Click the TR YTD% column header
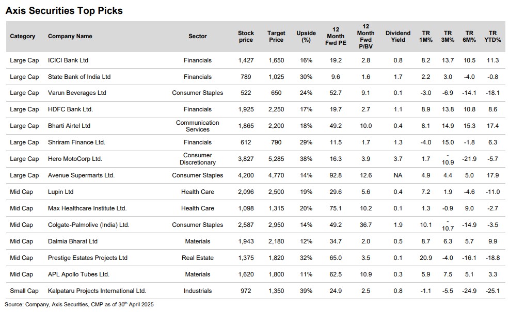Viewport: 509px width, 312px height. (492, 36)
